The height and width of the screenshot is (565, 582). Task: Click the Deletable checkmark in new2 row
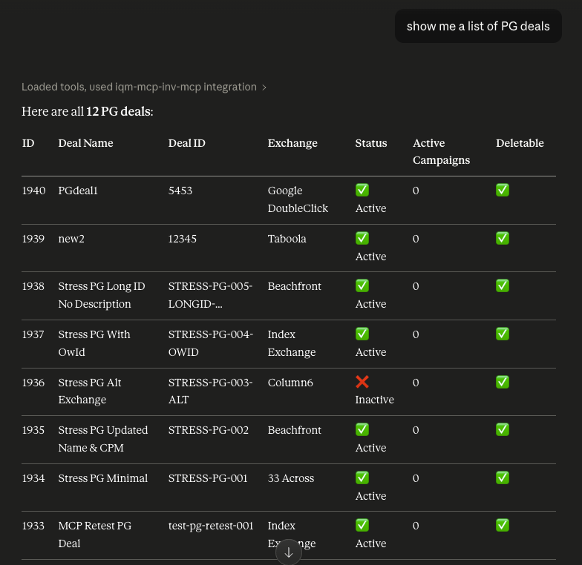(x=502, y=238)
